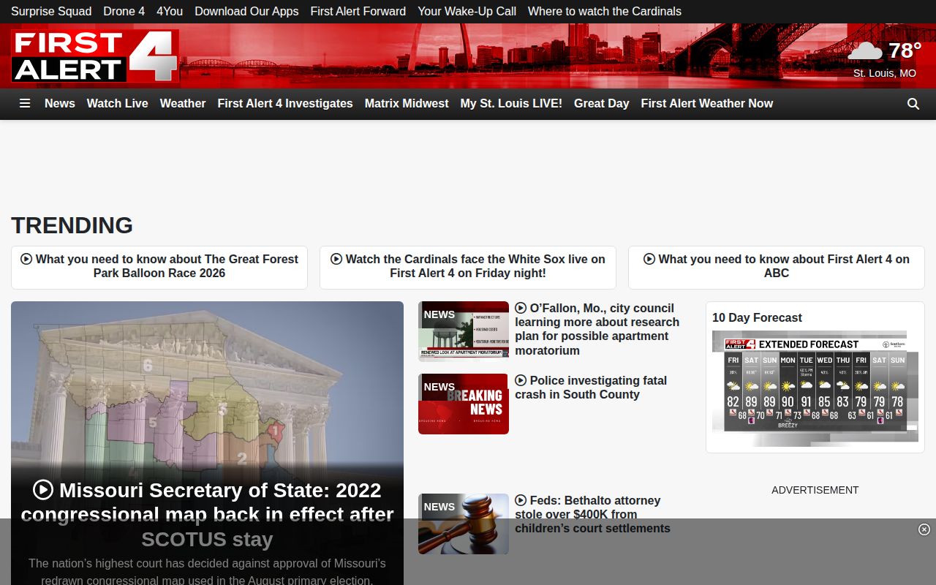Image resolution: width=936 pixels, height=585 pixels.
Task: Open Drone 4 top link
Action: coord(124,11)
